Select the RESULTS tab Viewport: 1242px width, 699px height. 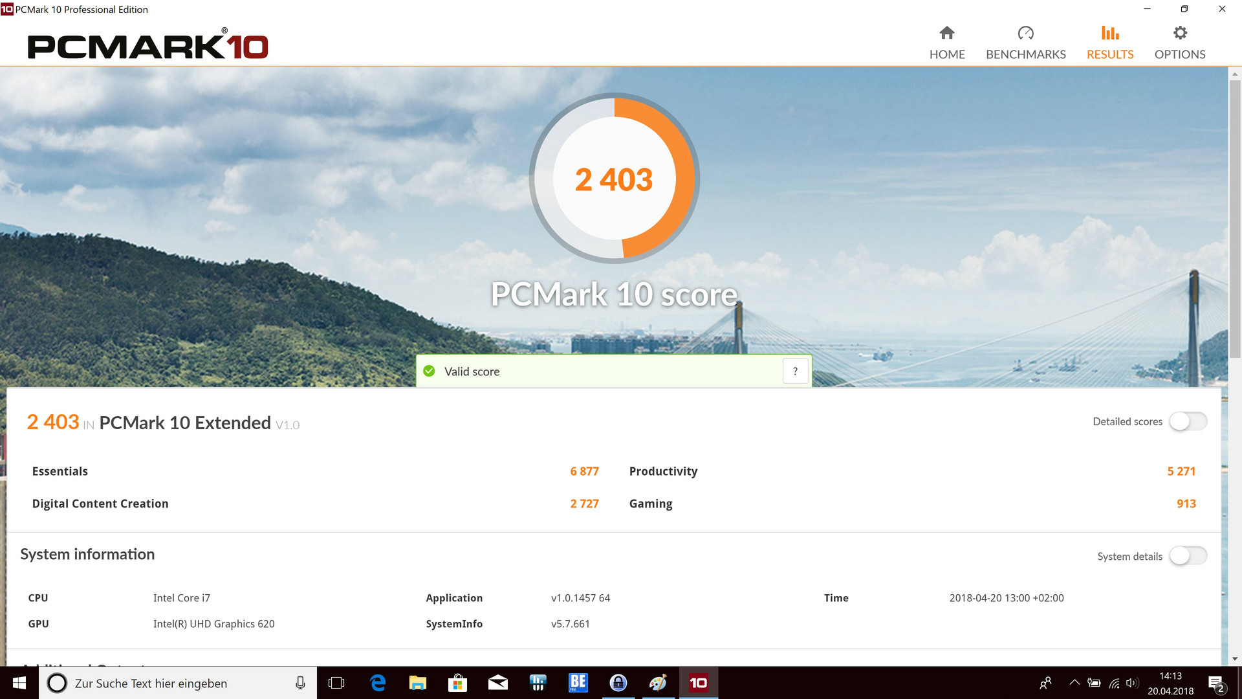coord(1110,43)
